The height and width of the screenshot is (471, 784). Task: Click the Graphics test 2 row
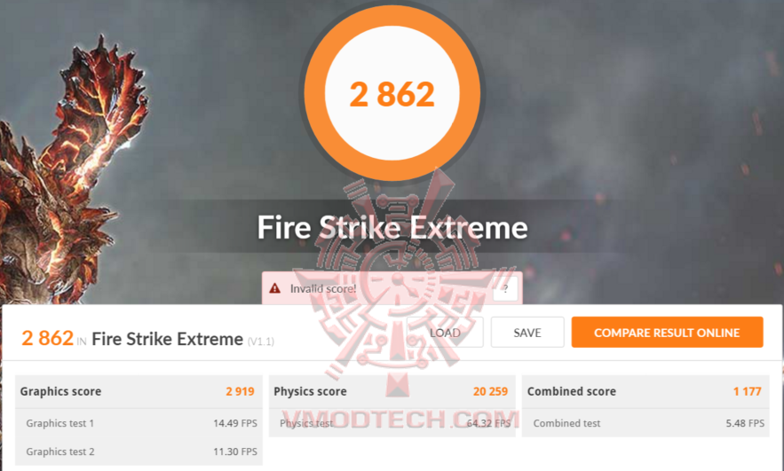pos(139,451)
